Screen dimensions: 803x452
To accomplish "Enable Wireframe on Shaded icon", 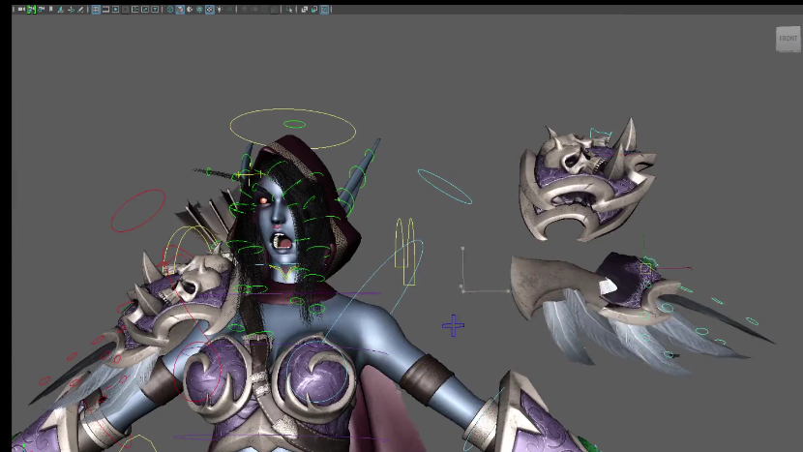I will tap(199, 10).
